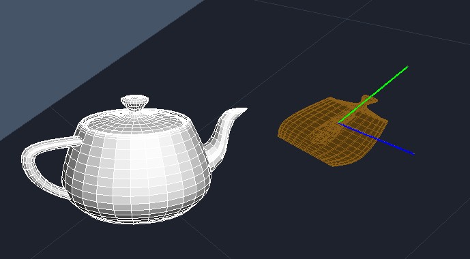Select the curved teapot handle
This screenshot has width=470, height=259.
[x=42, y=166]
